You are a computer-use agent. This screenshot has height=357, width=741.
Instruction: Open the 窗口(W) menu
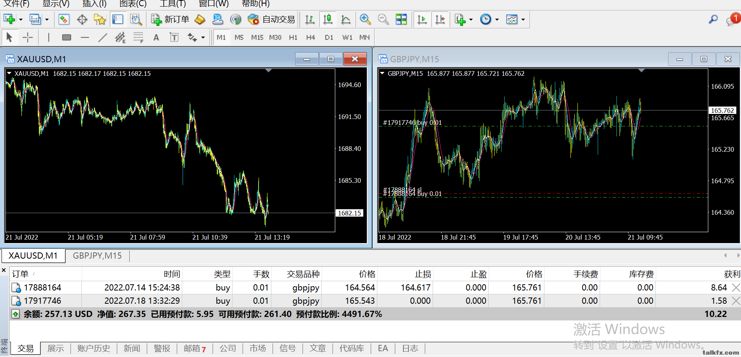tap(214, 4)
